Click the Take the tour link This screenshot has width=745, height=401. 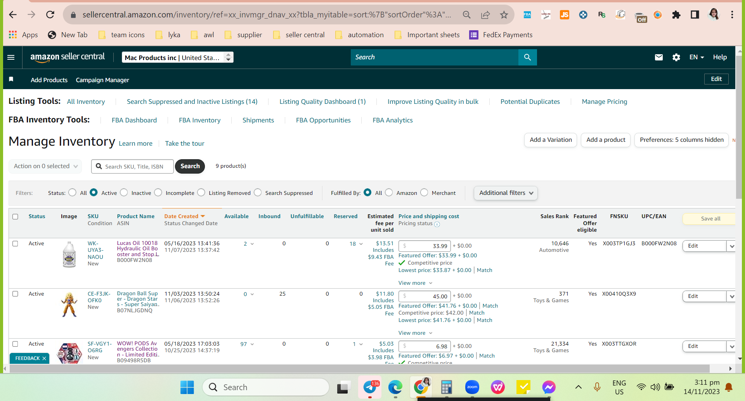click(x=185, y=143)
